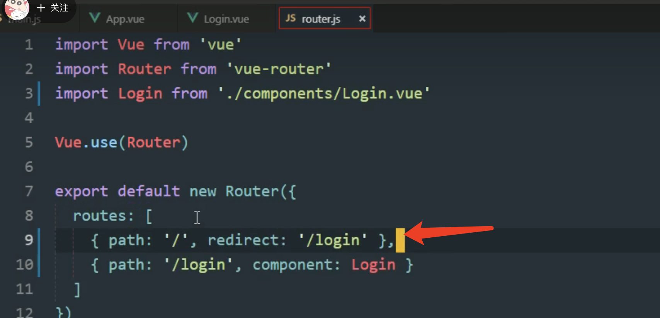
Task: Click the word Login on line 3
Action: coord(140,94)
